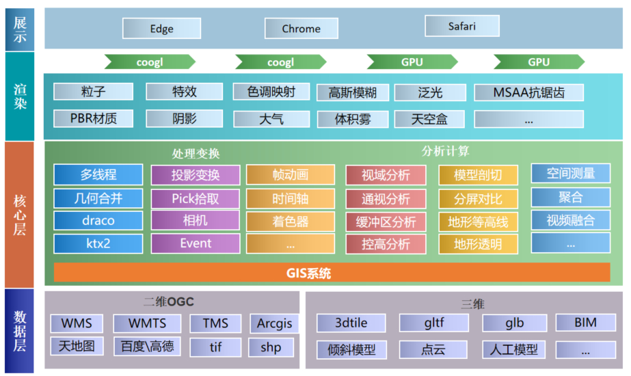This screenshot has width=631, height=376.
Task: Select the 倾斜模型 box
Action: (x=351, y=350)
